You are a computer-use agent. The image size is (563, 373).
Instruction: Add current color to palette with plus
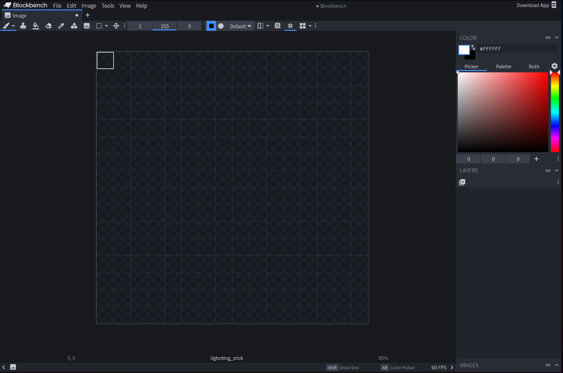tap(537, 159)
